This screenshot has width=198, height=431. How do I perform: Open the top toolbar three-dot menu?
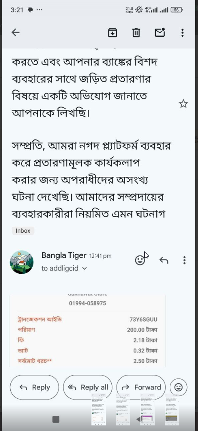(x=182, y=32)
